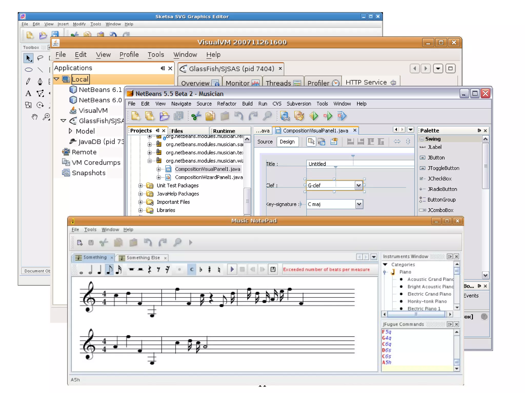
Task: Expand the Libraries node in Projects tree
Action: point(140,210)
